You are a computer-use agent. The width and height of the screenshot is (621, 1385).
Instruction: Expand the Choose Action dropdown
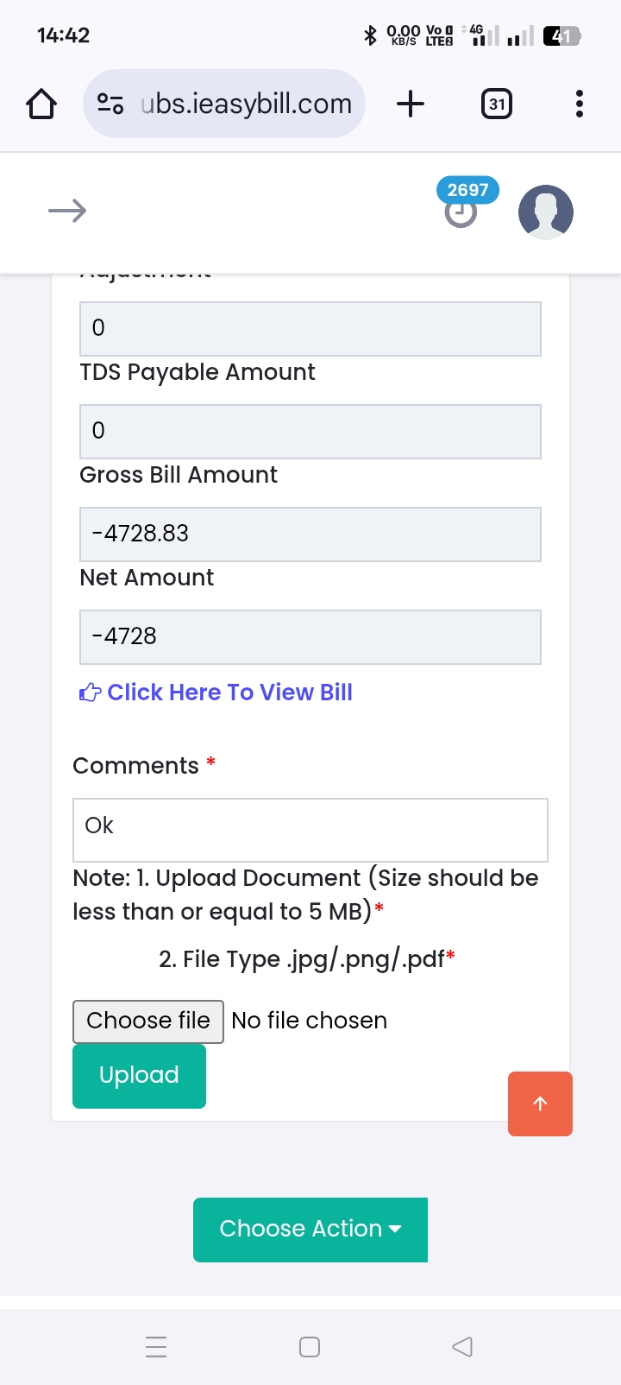pyautogui.click(x=310, y=1229)
